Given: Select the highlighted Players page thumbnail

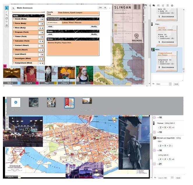Looking at the screenshot, I should coord(69,103).
